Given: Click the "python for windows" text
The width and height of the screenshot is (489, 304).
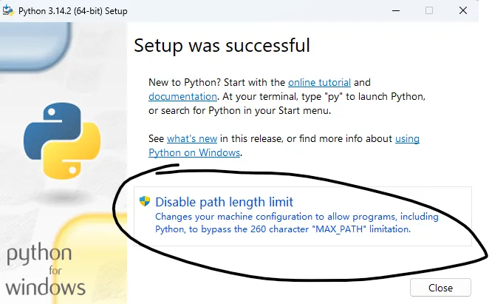Looking at the screenshot, I should coord(46,271).
